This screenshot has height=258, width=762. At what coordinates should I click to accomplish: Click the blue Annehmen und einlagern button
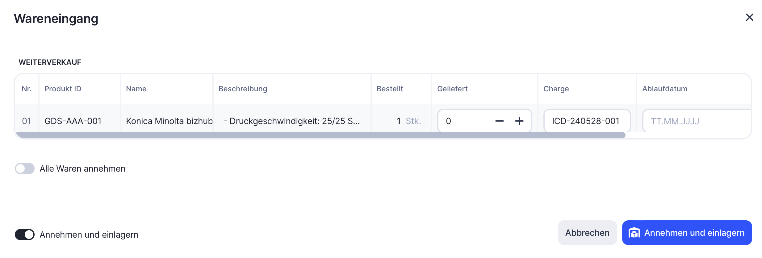(x=687, y=233)
